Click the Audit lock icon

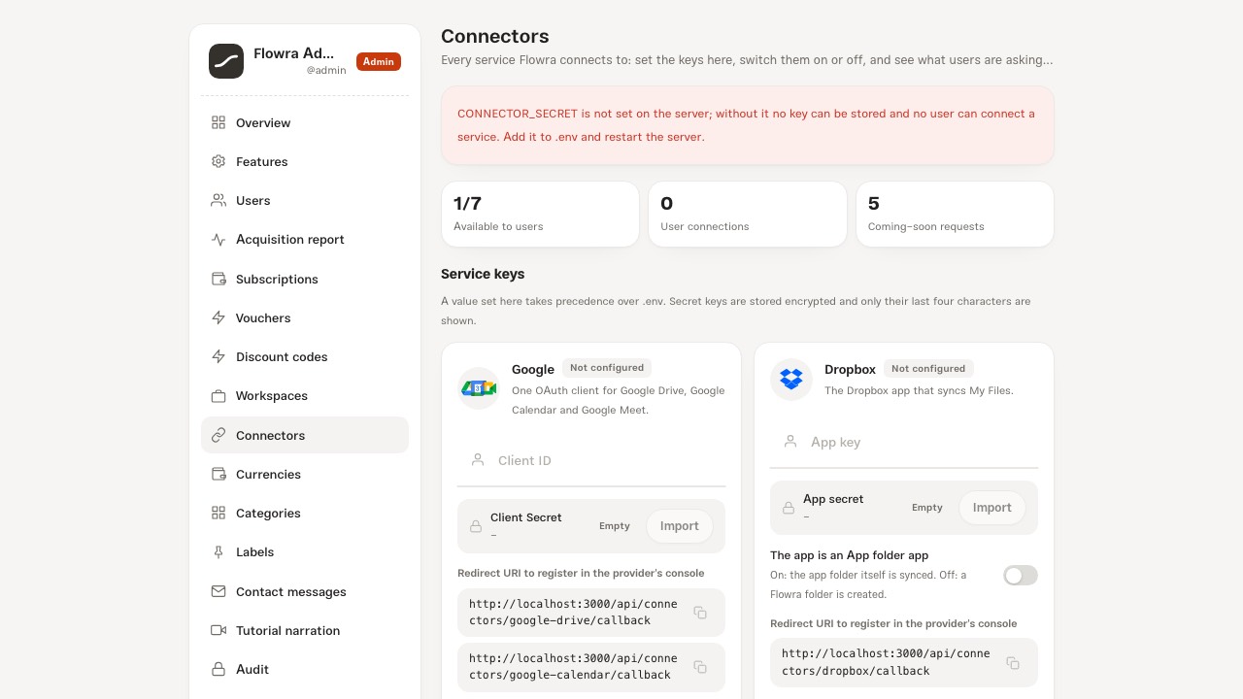(218, 669)
